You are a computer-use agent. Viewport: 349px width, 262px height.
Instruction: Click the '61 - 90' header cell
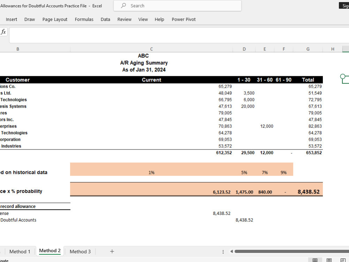pos(283,80)
